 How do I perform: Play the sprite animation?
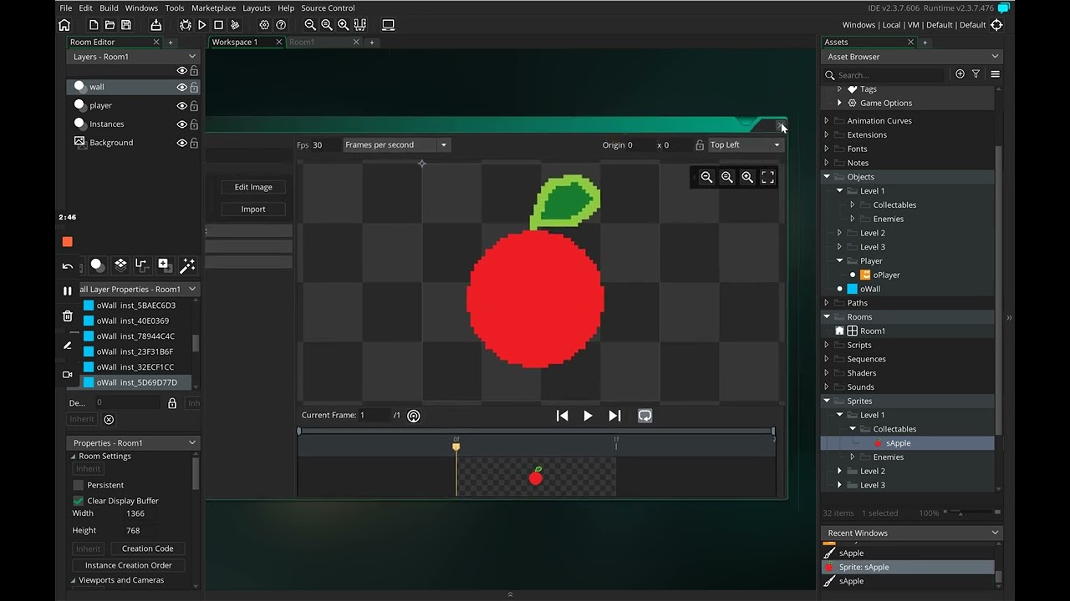(x=588, y=416)
